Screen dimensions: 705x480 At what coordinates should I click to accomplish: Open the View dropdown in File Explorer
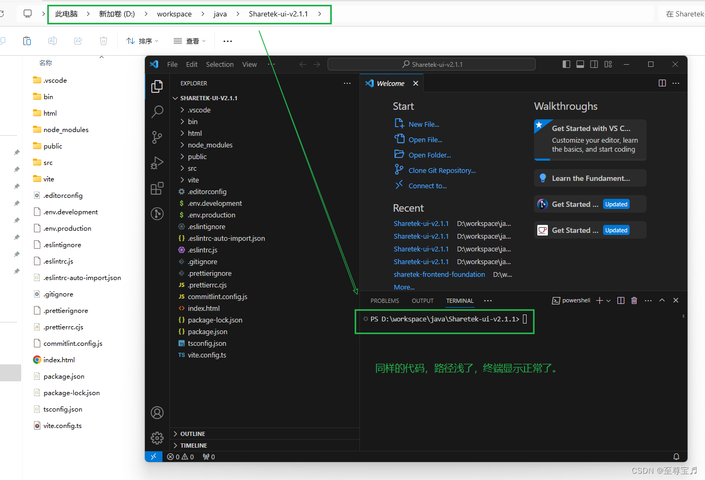coord(190,41)
